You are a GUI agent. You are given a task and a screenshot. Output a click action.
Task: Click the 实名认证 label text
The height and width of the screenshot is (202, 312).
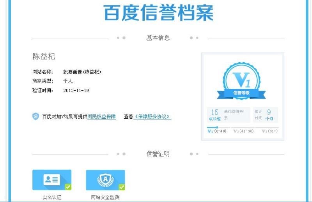pos(52,197)
